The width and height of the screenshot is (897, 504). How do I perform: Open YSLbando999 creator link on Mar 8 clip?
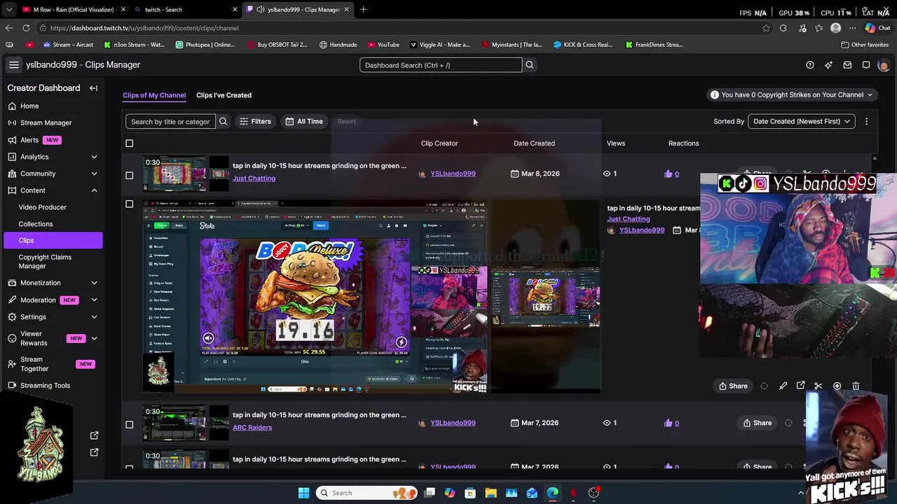point(453,174)
